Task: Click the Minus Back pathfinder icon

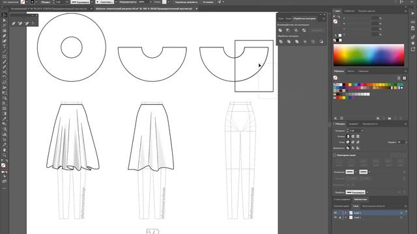Action: pos(321,42)
